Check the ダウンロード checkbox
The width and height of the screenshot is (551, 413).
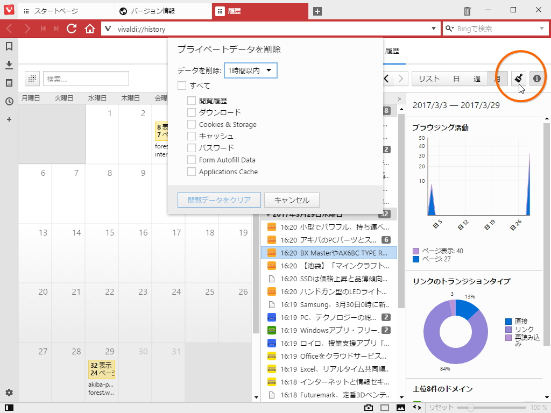[192, 112]
